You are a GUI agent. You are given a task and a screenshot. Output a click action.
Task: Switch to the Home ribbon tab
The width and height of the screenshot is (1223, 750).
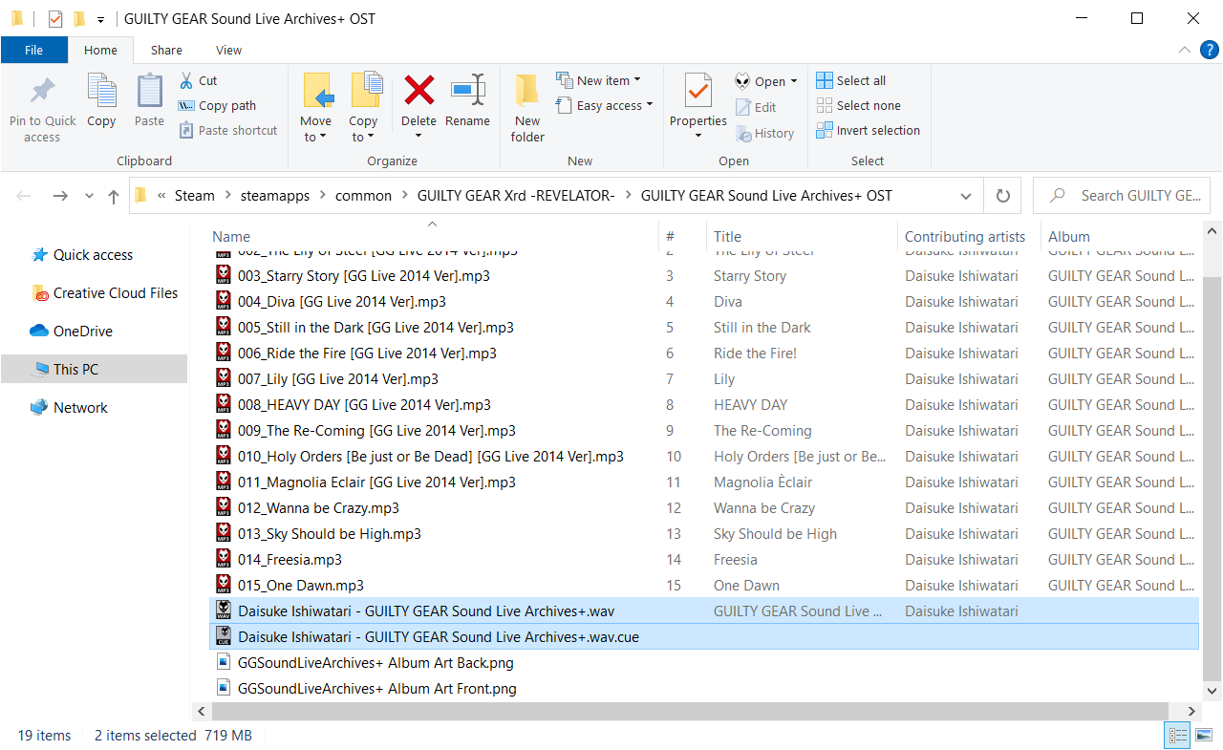[x=100, y=50]
